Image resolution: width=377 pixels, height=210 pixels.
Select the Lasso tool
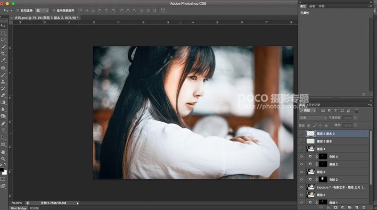click(3, 40)
